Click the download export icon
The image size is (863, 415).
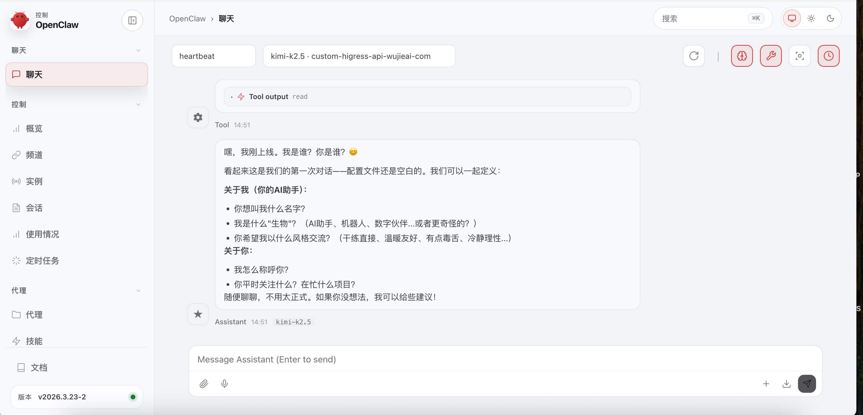(x=786, y=383)
